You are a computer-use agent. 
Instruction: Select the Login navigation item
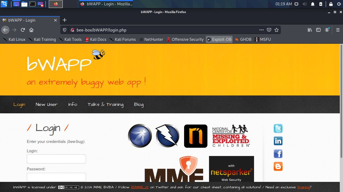[19, 105]
